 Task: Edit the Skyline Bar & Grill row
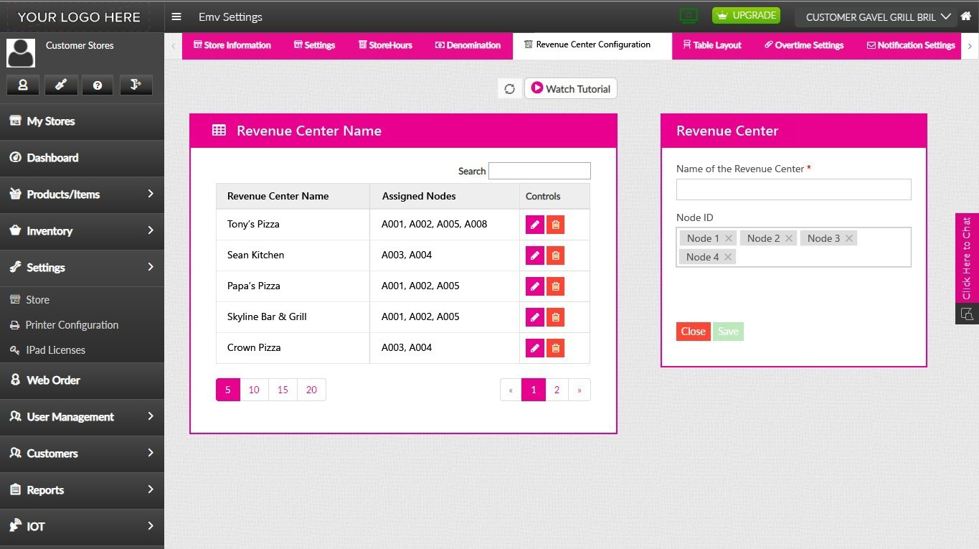pyautogui.click(x=535, y=317)
